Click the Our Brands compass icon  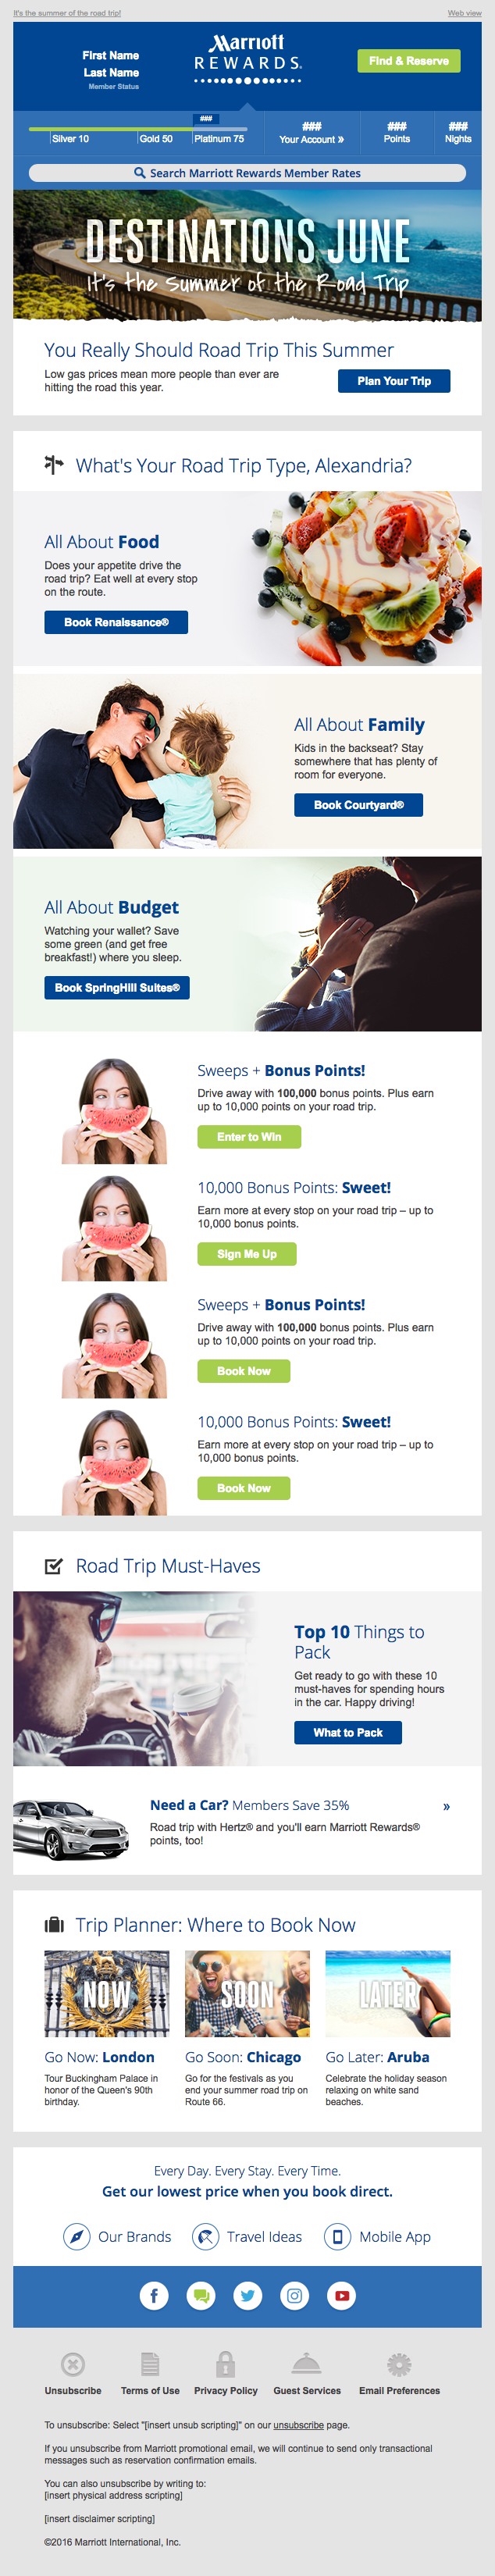point(77,2236)
